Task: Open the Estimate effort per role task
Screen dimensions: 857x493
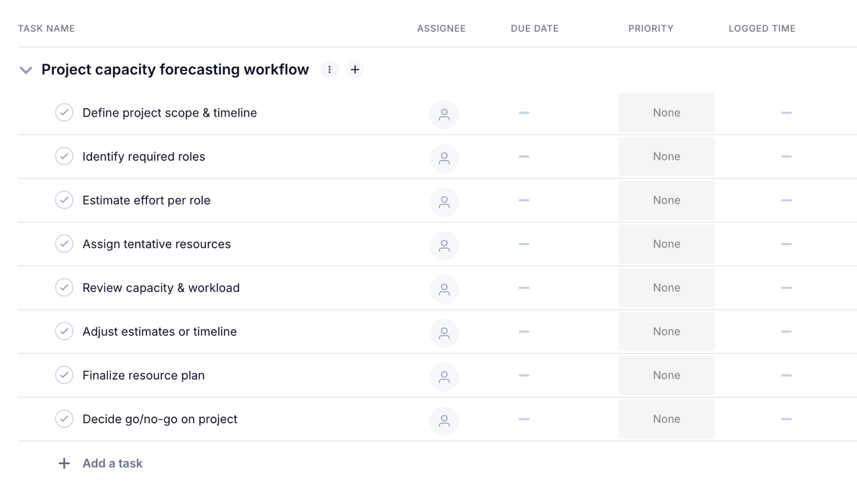Action: pyautogui.click(x=146, y=201)
